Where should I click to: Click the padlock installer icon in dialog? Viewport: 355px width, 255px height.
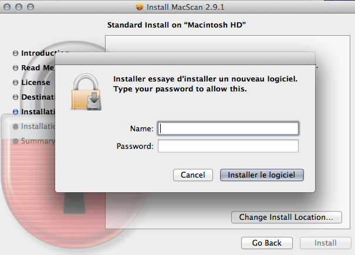coord(86,92)
